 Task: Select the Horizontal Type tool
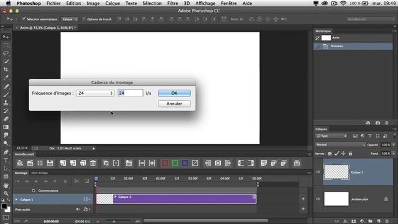[x=6, y=161]
